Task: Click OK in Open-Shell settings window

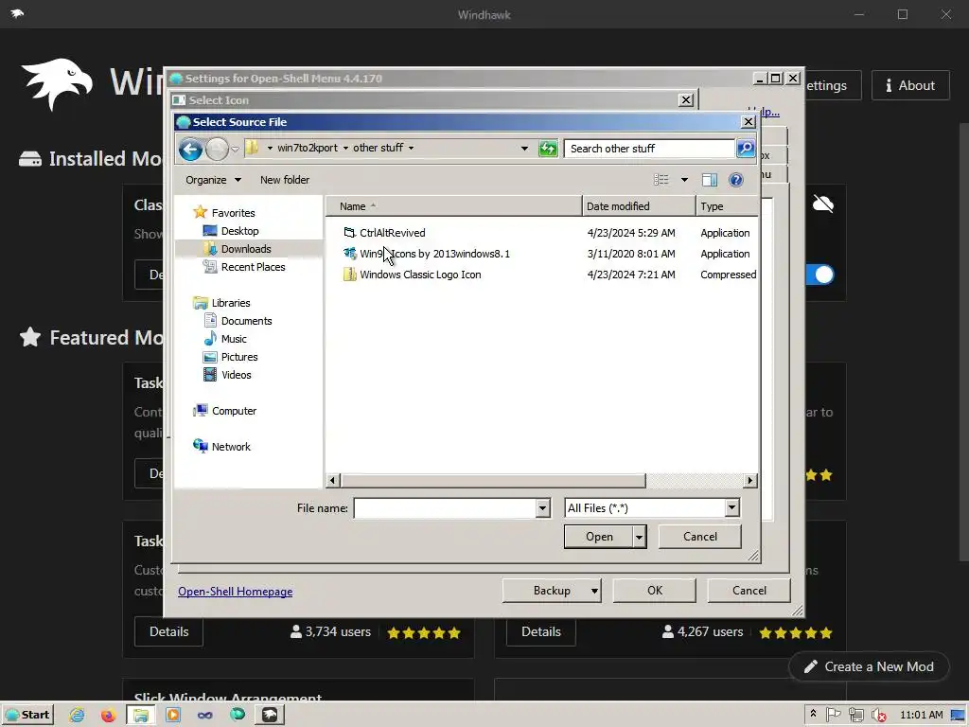Action: 655,591
